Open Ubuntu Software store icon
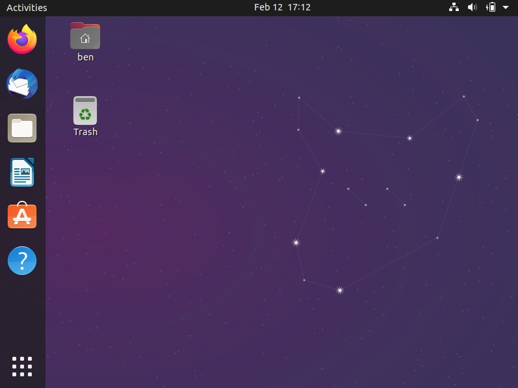Screen dimensions: 518x388 (x=22, y=216)
